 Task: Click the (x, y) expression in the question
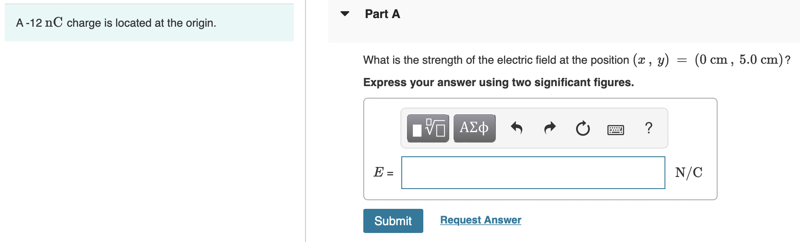(x=651, y=60)
